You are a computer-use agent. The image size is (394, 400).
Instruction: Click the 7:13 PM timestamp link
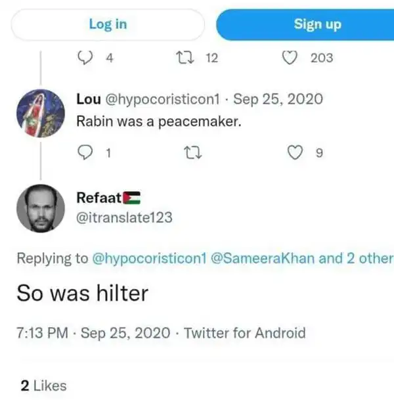(42, 333)
